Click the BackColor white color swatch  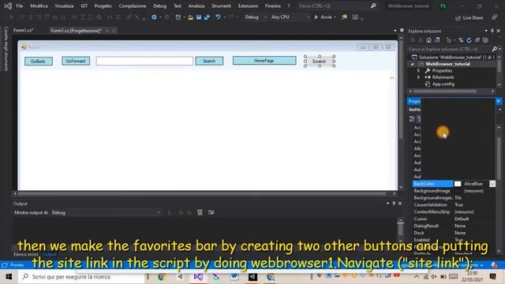click(x=458, y=184)
